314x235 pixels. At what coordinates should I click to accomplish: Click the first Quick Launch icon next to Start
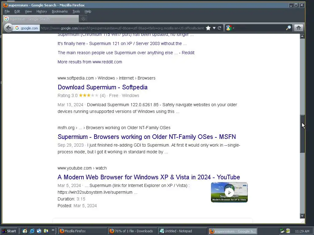(x=25, y=231)
